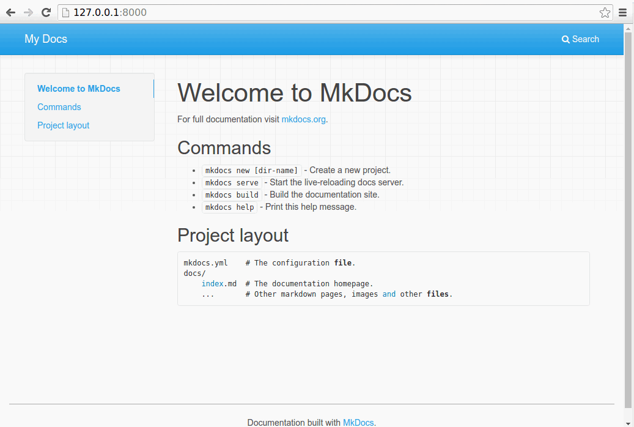Jump to Commands in the sidebar
The height and width of the screenshot is (427, 634).
59,107
